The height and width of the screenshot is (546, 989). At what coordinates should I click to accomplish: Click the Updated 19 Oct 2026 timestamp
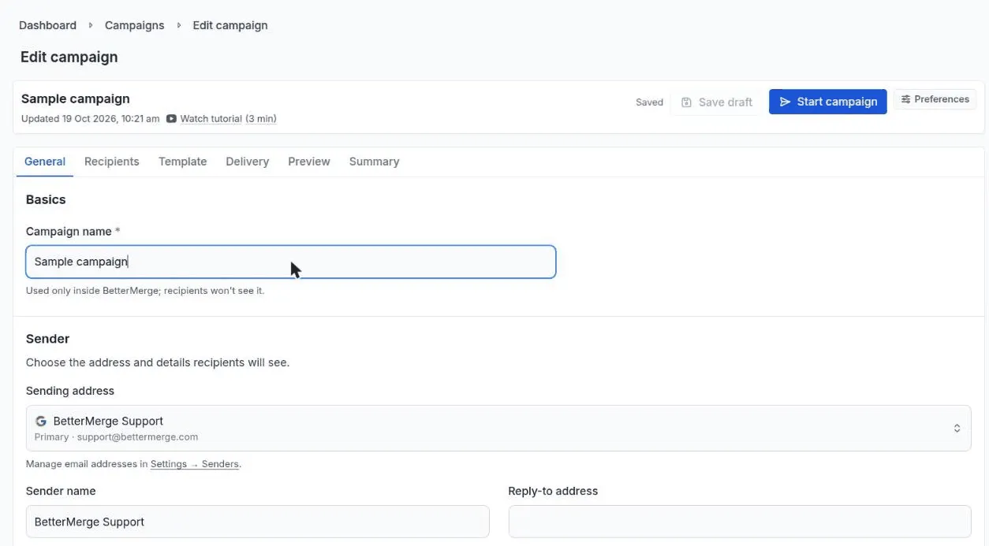(x=91, y=119)
